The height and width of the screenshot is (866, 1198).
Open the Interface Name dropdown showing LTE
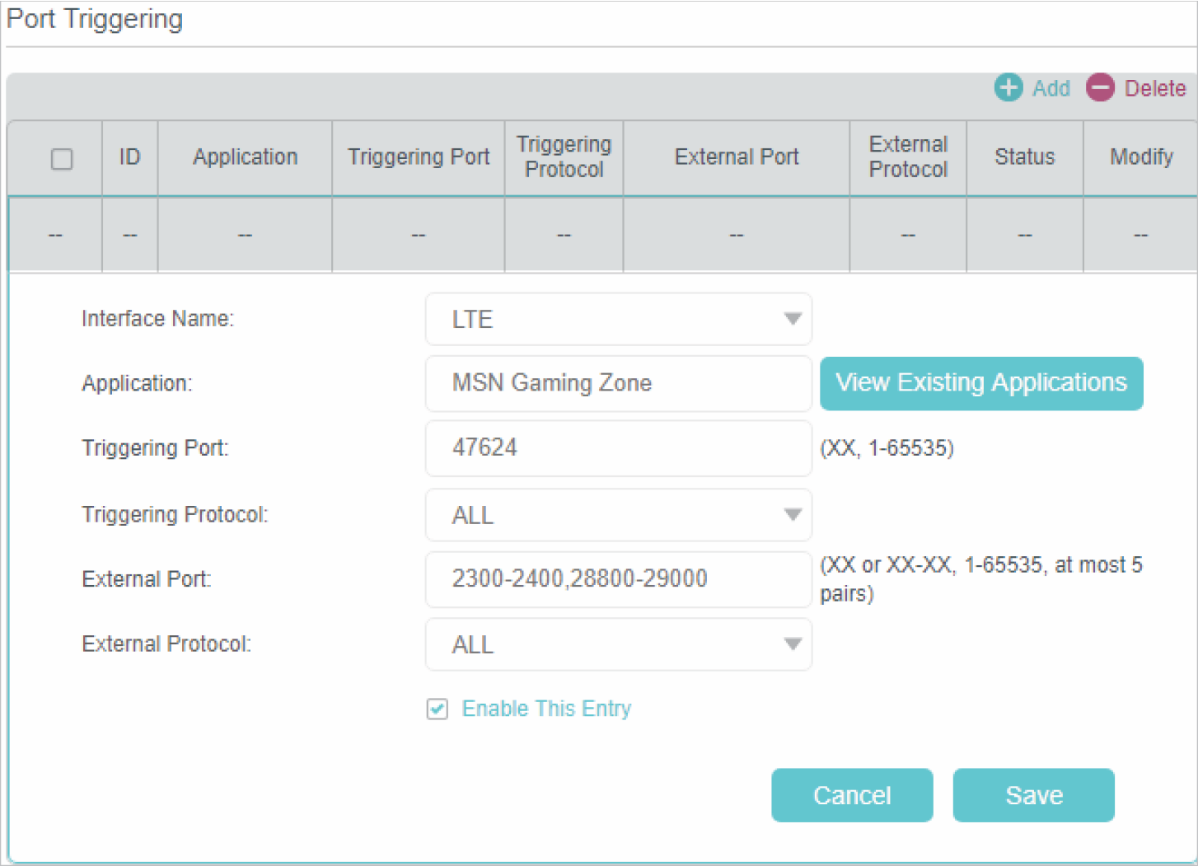[x=618, y=319]
